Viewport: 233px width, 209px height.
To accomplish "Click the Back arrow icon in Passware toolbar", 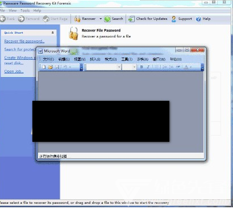I will [3, 19].
